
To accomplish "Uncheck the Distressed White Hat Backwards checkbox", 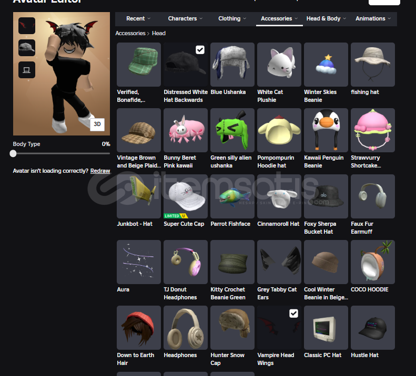I will click(x=200, y=50).
